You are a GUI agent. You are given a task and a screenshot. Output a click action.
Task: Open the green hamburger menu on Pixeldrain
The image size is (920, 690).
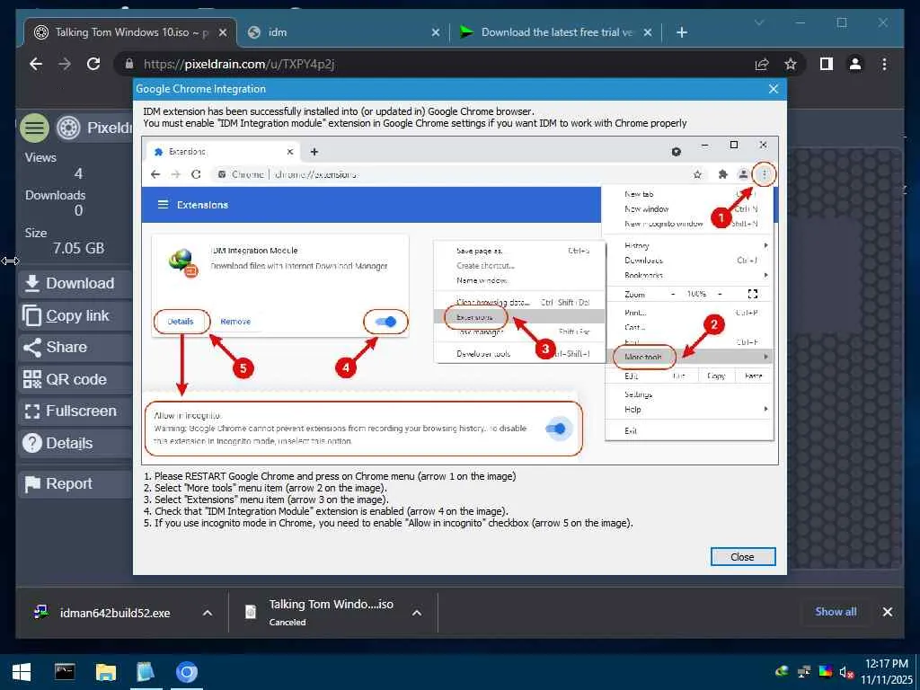pos(35,128)
